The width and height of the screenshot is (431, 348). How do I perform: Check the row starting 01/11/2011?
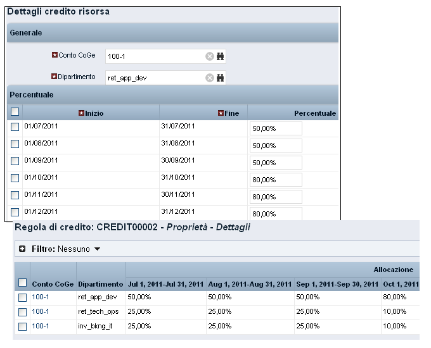pos(15,195)
